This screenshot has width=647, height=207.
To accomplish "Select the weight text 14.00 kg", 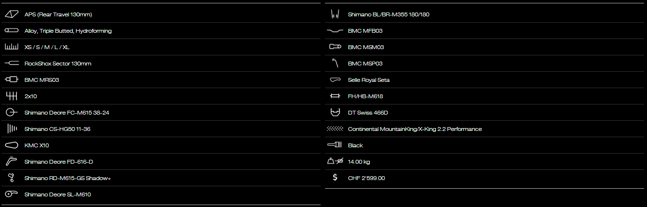I will point(359,162).
